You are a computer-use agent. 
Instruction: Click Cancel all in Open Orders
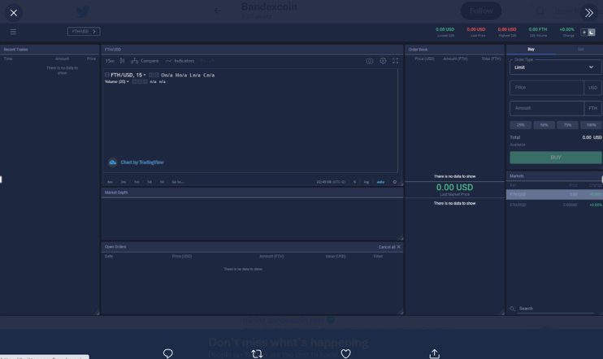pos(389,247)
